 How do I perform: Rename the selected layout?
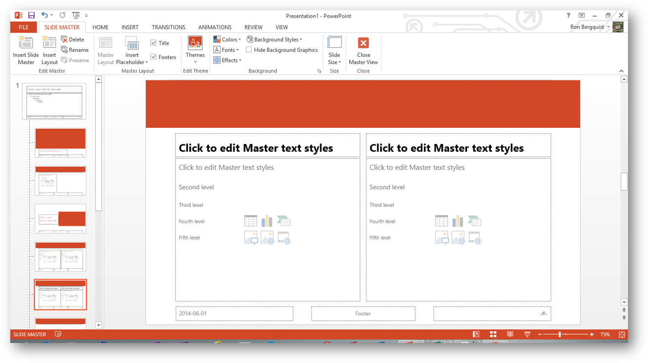coord(75,50)
